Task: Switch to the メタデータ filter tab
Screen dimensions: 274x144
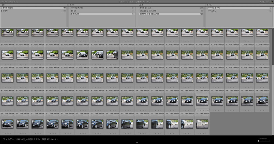Action: click(x=140, y=2)
